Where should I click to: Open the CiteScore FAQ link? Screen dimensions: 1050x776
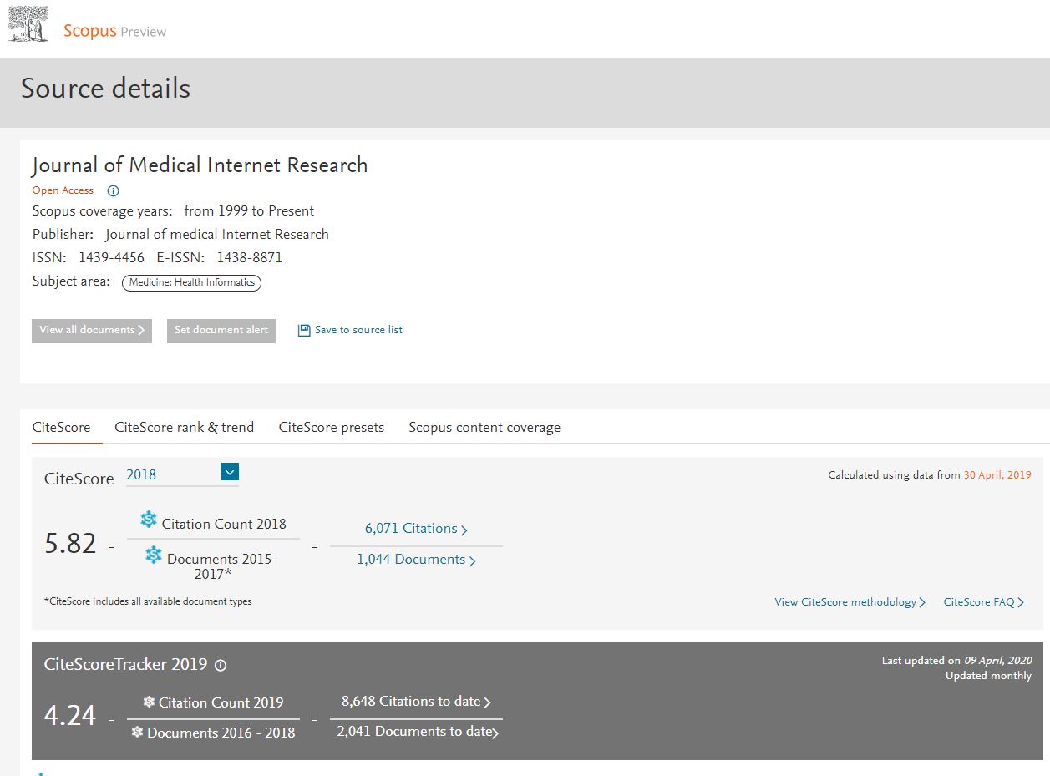(x=983, y=602)
